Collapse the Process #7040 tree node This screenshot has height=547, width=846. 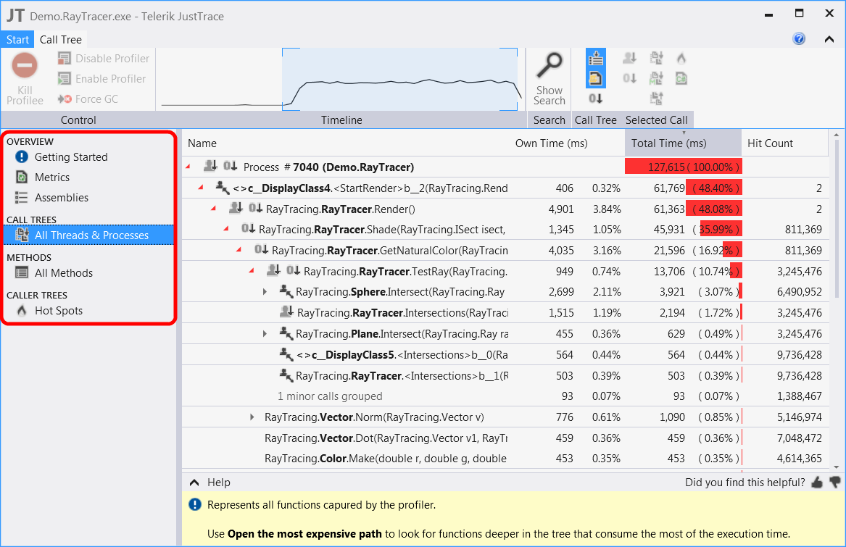tap(188, 167)
